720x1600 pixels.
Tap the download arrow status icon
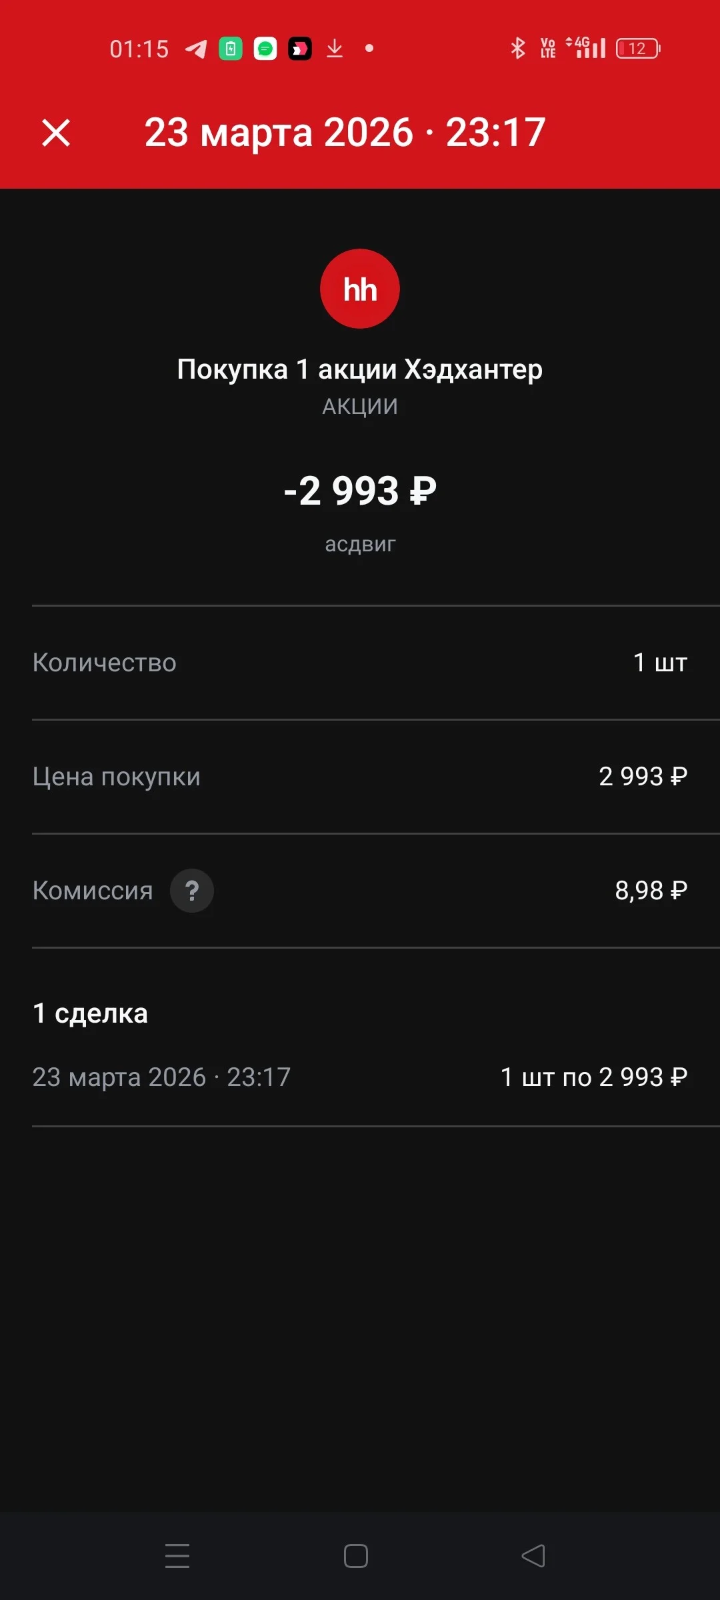[x=335, y=49]
